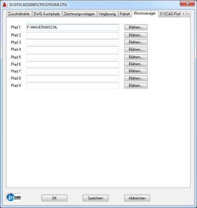This screenshot has height=208, width=197.
Task: Focus the Pfad 7 text field
Action: (72, 71)
